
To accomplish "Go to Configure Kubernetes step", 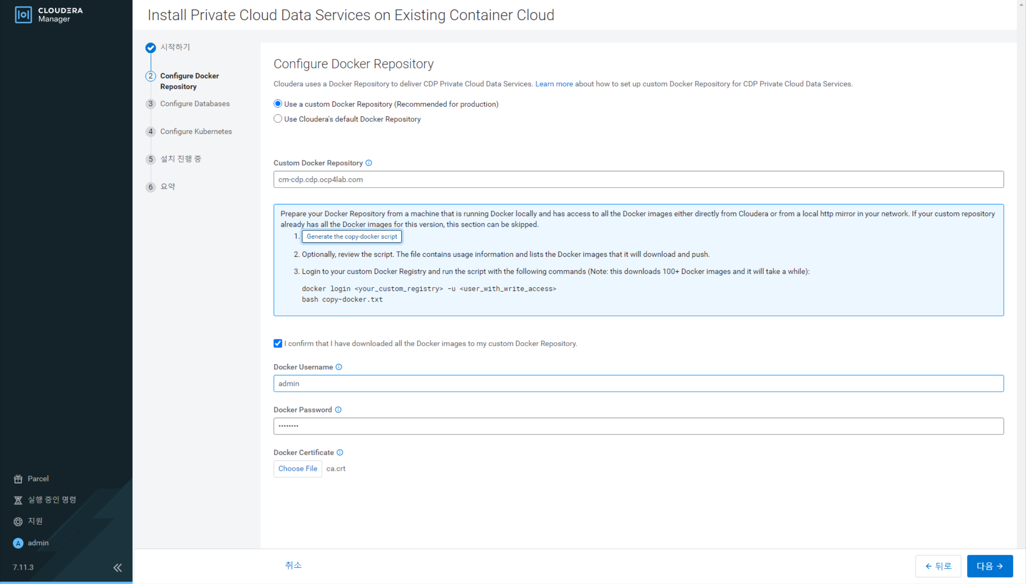I will click(196, 131).
